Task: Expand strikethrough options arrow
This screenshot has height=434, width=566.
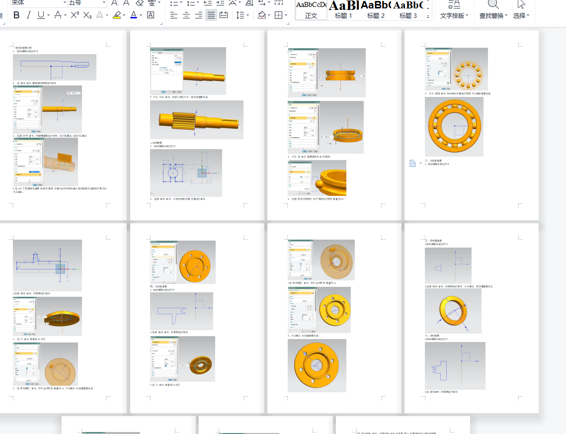Action: pyautogui.click(x=65, y=15)
